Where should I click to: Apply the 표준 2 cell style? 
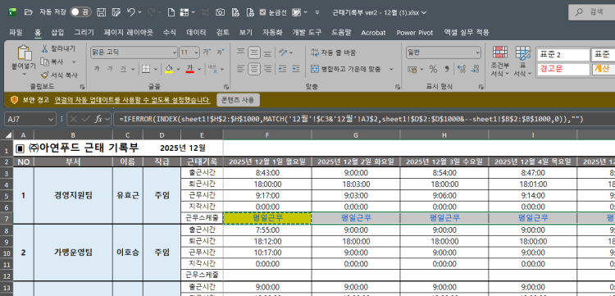tap(563, 54)
